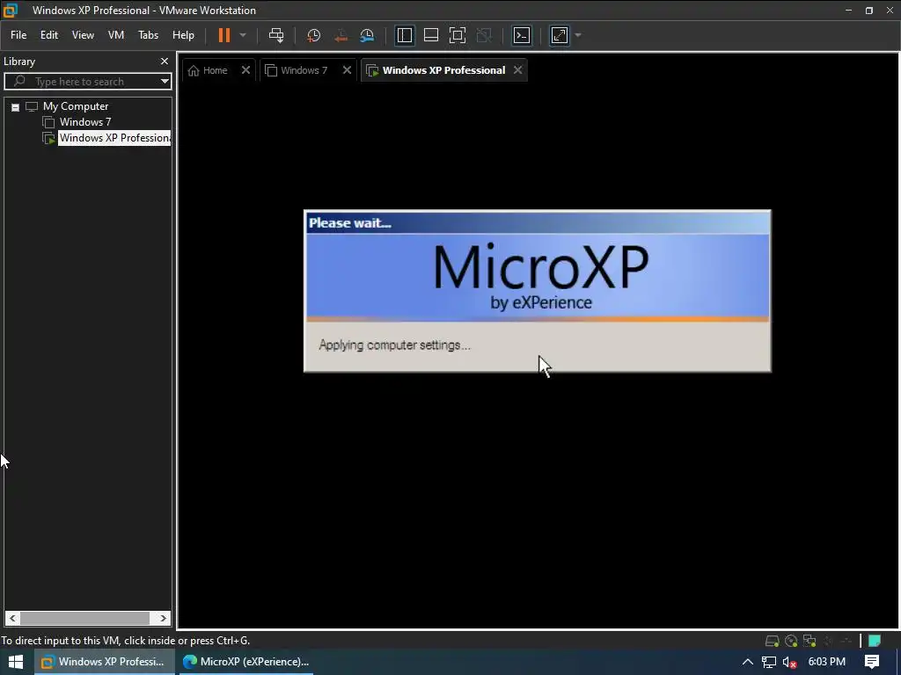Click the dimmed USB device status icon

click(828, 641)
